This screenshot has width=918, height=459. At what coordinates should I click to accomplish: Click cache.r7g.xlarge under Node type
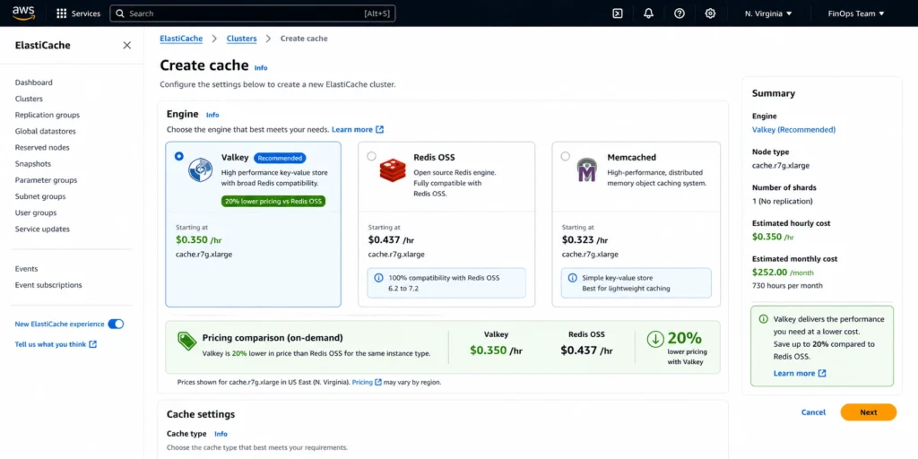(781, 166)
